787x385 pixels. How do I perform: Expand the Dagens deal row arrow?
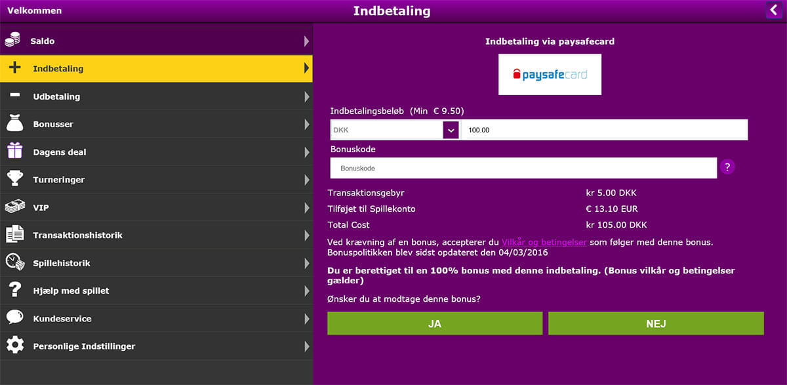click(x=306, y=152)
